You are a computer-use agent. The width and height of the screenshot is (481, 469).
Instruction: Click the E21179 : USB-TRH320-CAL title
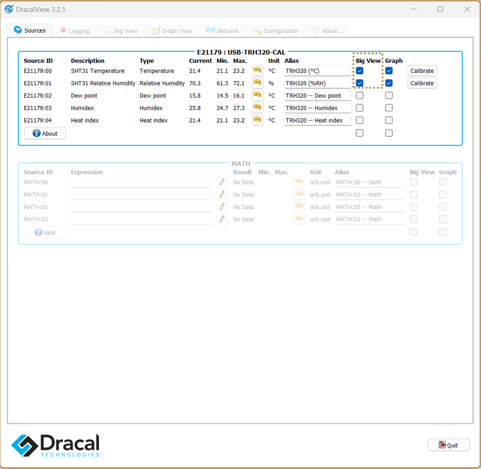click(241, 52)
